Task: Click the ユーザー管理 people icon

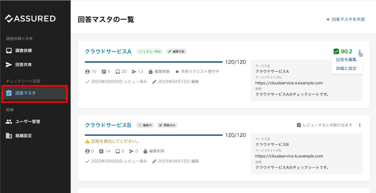Action: [9, 122]
